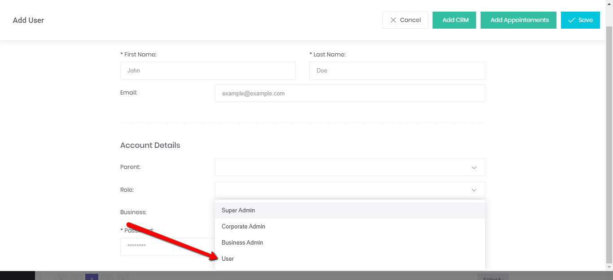The image size is (613, 280).
Task: Go to page 1 in pagination
Action: tap(92, 277)
